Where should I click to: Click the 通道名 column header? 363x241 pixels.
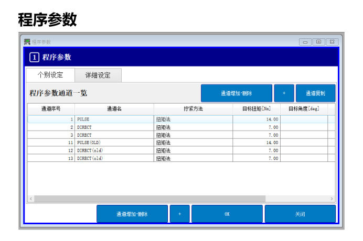coord(114,109)
